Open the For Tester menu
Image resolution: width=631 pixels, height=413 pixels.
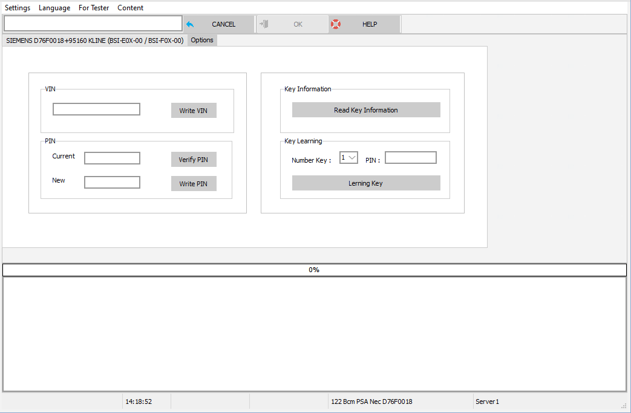[94, 8]
